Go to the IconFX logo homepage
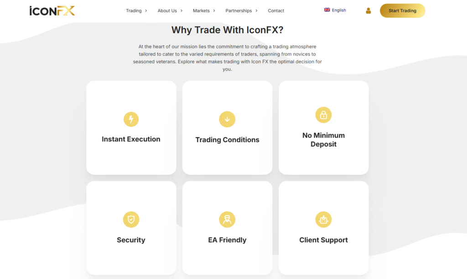 tap(52, 10)
